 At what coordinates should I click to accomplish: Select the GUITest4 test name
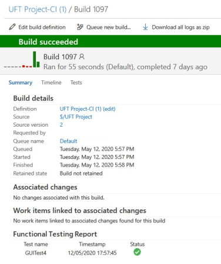36,253
